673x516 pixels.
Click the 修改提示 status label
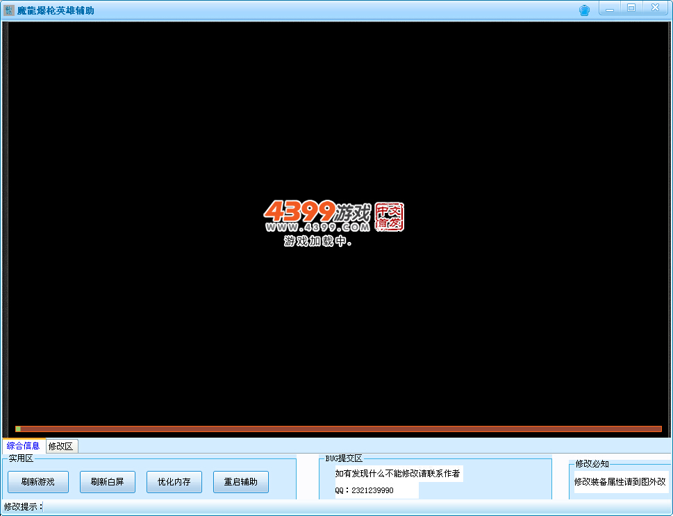[23, 506]
